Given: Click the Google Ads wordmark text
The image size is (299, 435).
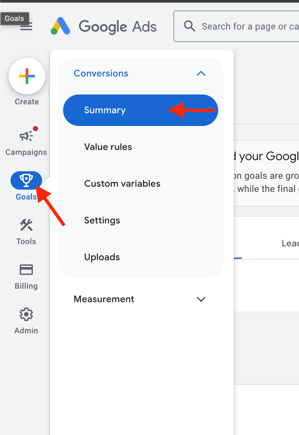Looking at the screenshot, I should [118, 27].
